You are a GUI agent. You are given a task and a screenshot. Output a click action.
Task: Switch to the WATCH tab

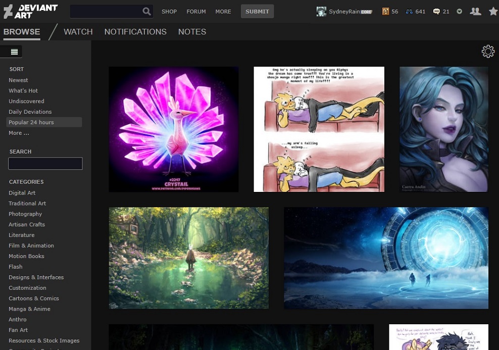[78, 31]
